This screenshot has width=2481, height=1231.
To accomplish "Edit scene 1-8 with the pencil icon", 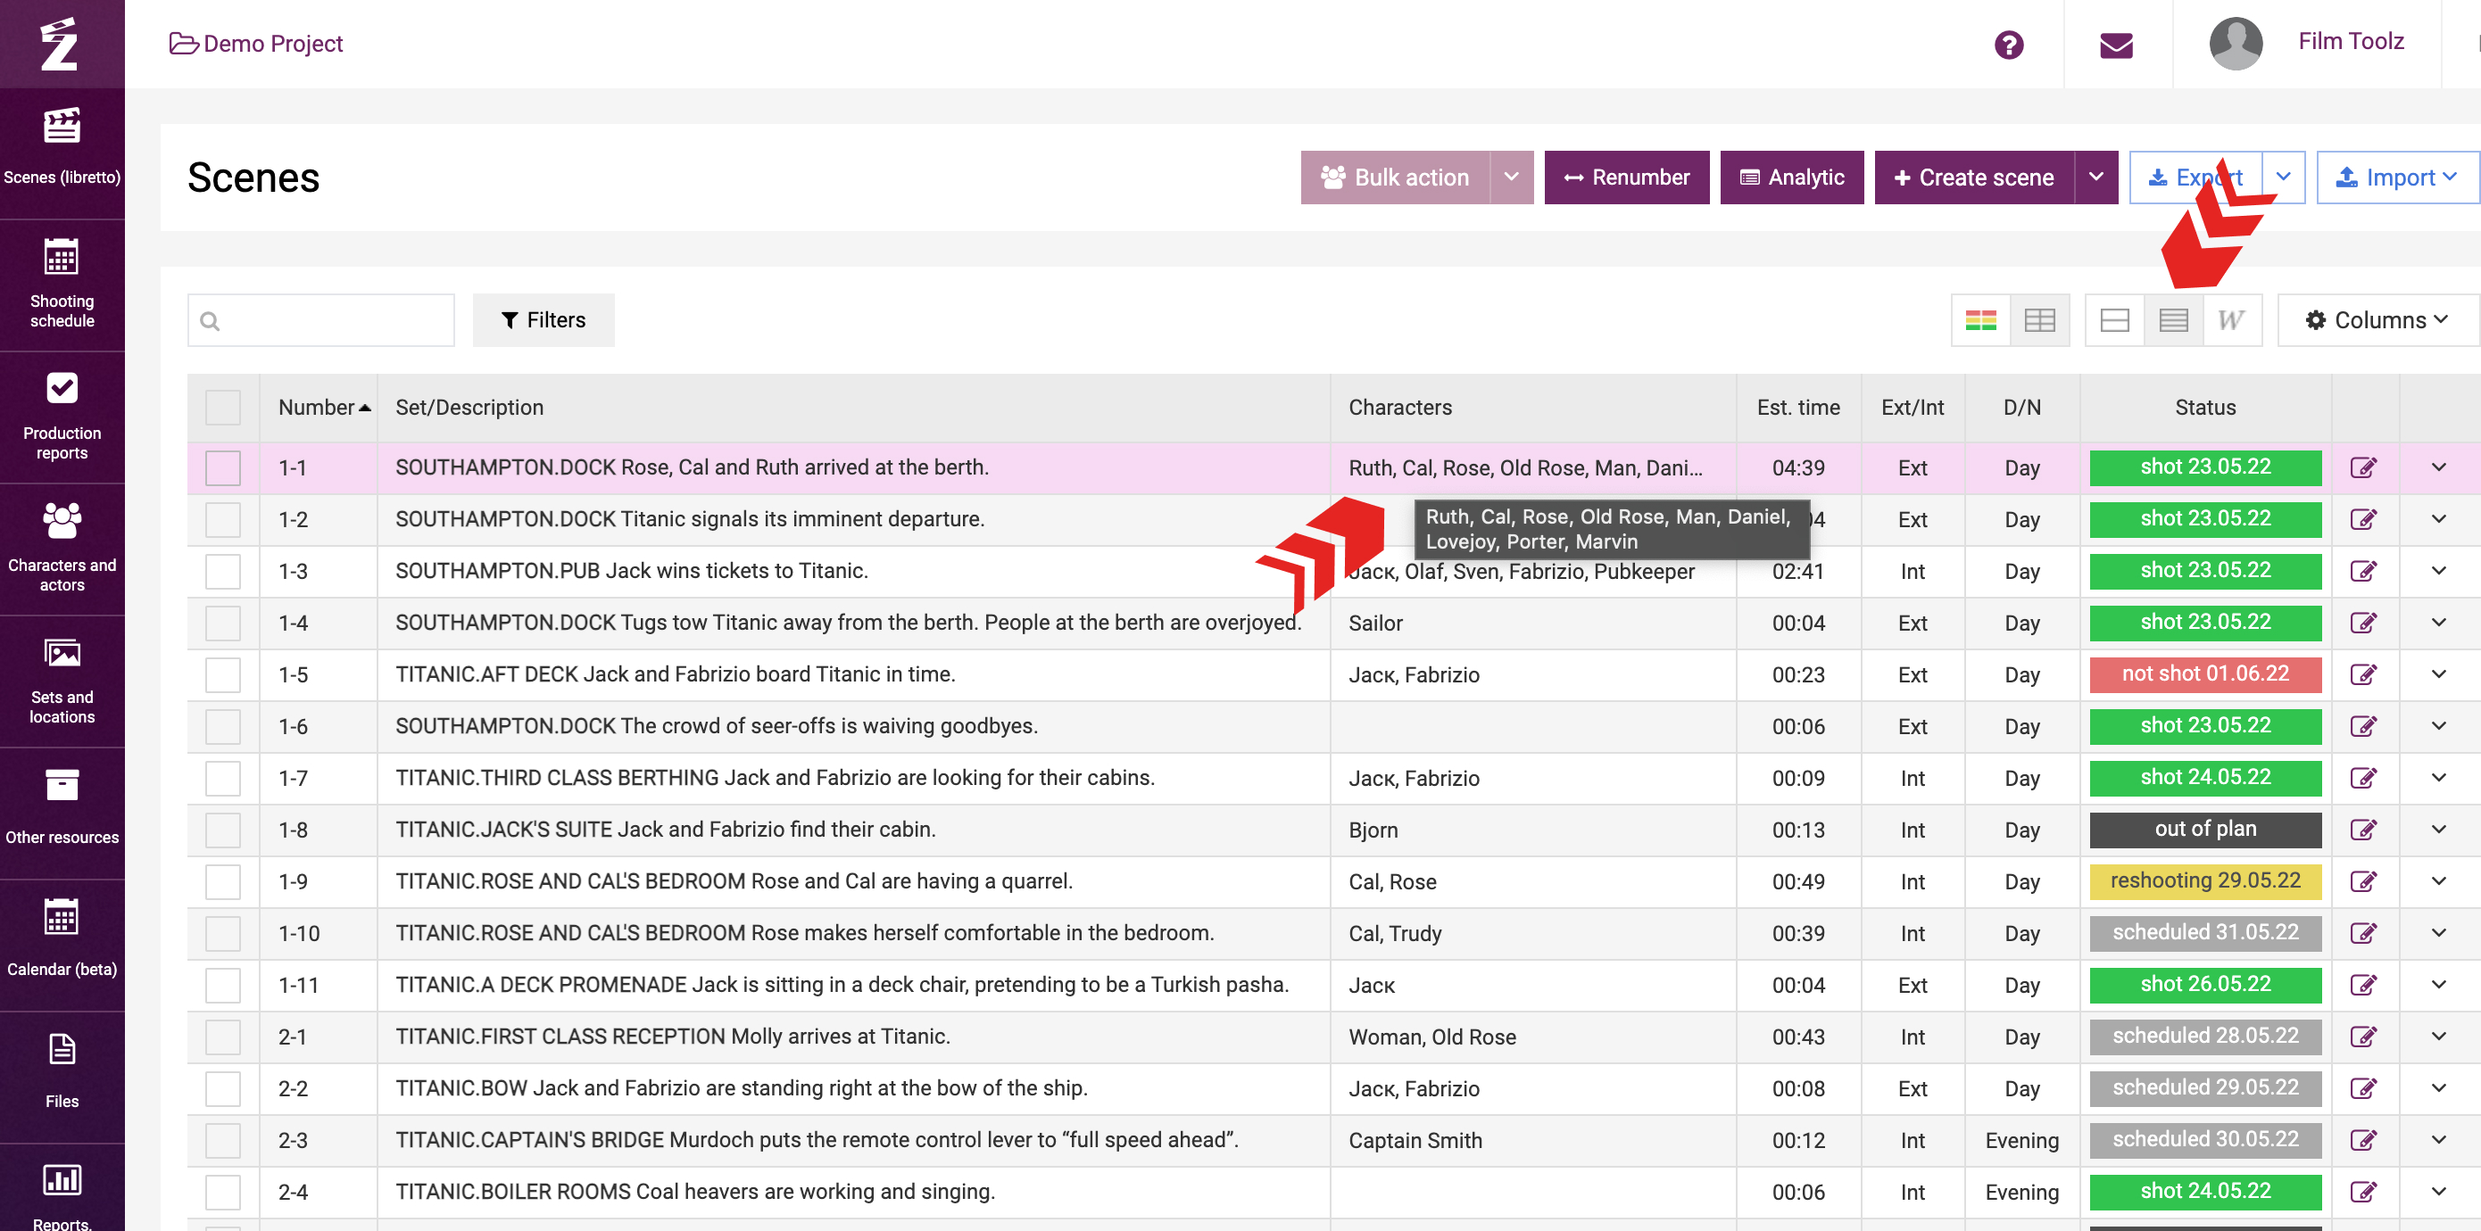I will click(2363, 830).
